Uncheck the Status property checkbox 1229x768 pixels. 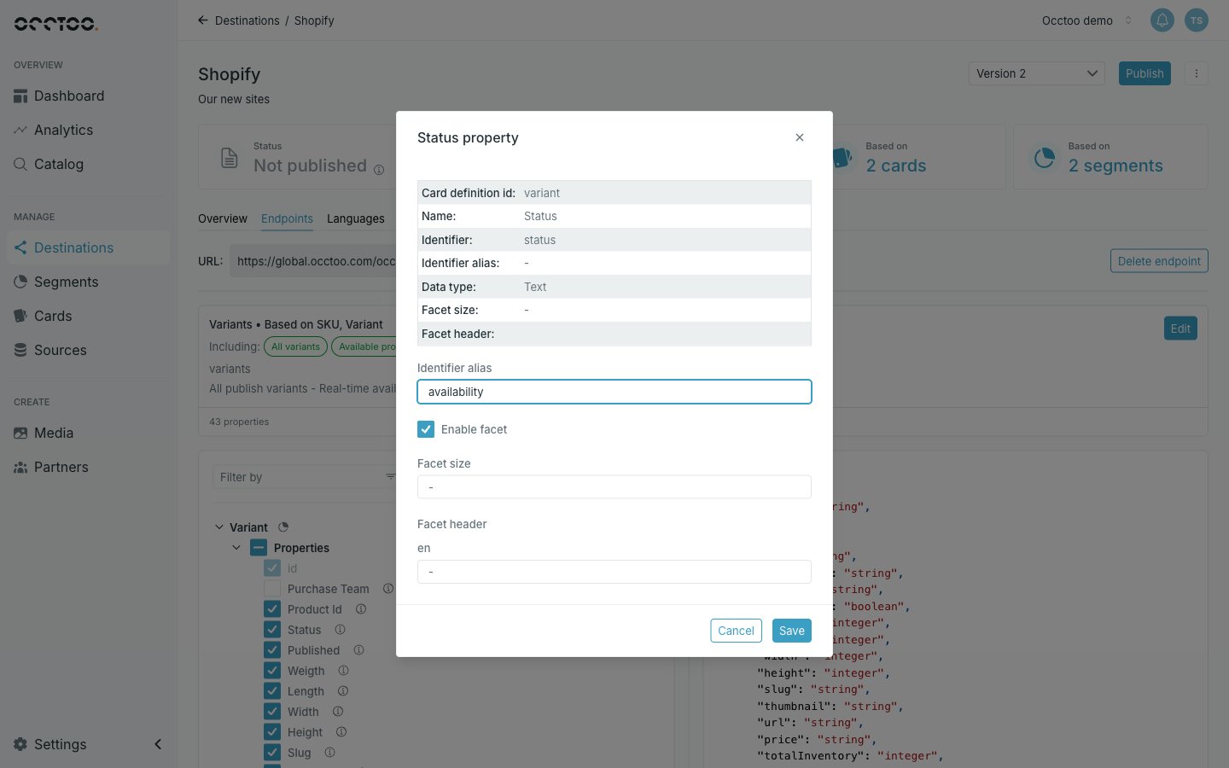coord(272,630)
